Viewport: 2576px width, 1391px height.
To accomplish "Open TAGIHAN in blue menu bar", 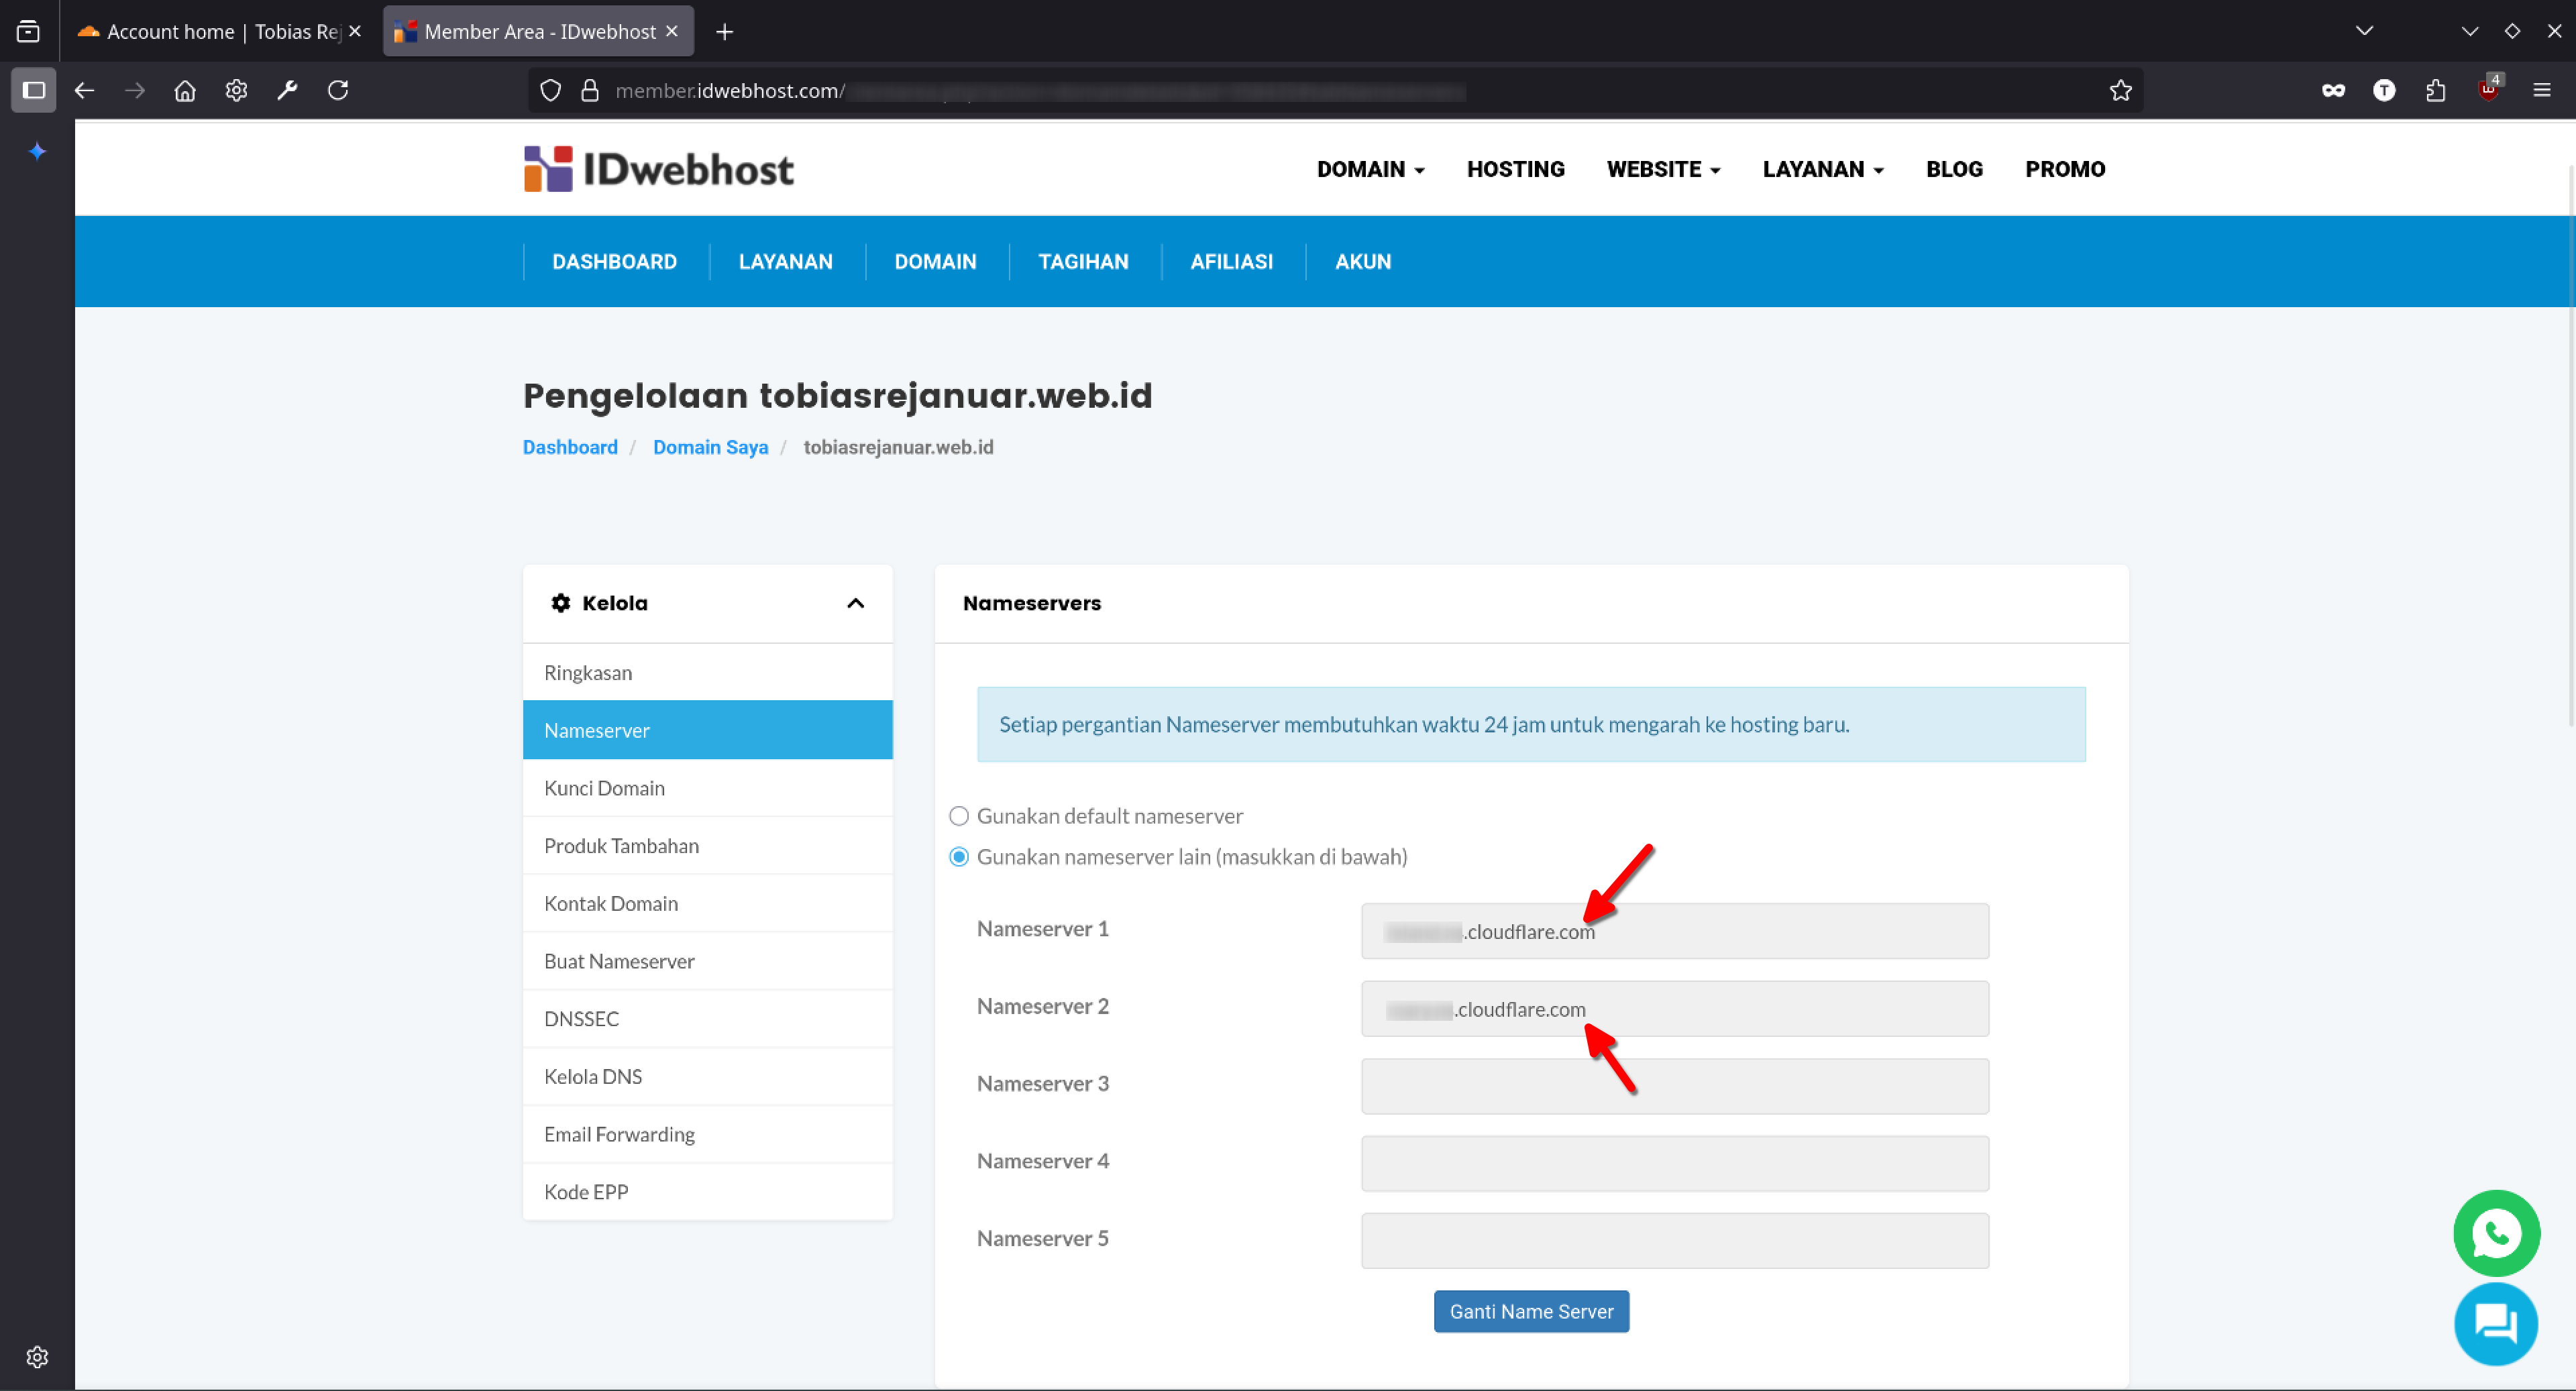I will click(x=1083, y=262).
